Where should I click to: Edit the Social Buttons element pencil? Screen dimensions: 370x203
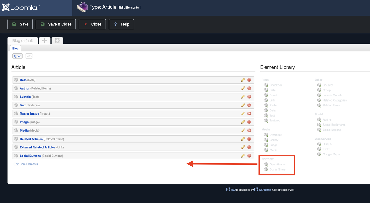pos(243,156)
